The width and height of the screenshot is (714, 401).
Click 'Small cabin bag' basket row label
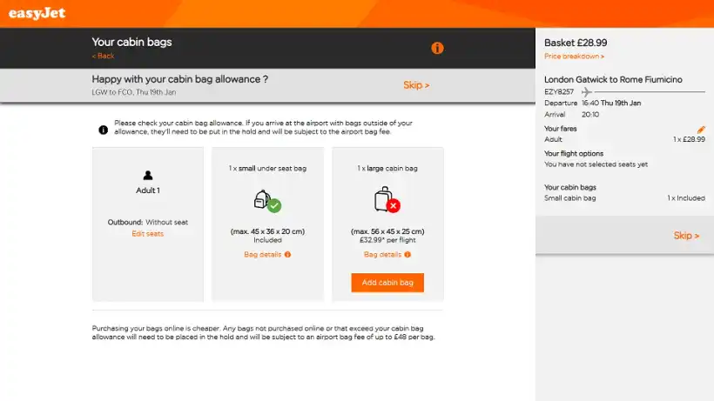tap(569, 198)
